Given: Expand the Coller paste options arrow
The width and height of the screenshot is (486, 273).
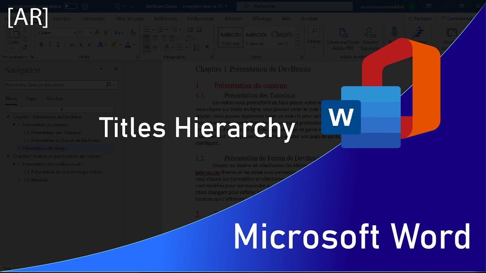Looking at the screenshot, I should [x=13, y=47].
